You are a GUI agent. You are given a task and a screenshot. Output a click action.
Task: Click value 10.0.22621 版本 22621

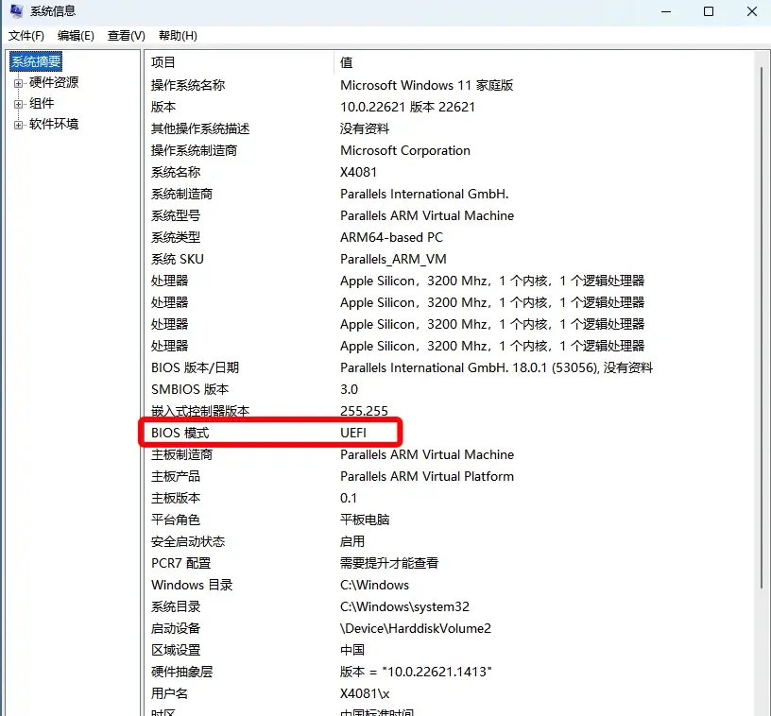[x=407, y=107]
